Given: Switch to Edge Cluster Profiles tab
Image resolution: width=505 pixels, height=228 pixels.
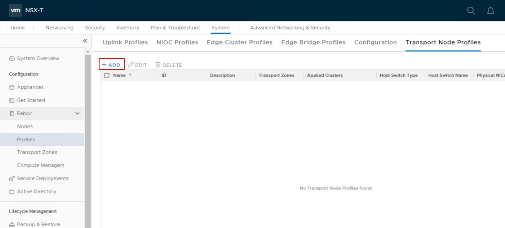Looking at the screenshot, I should (240, 42).
